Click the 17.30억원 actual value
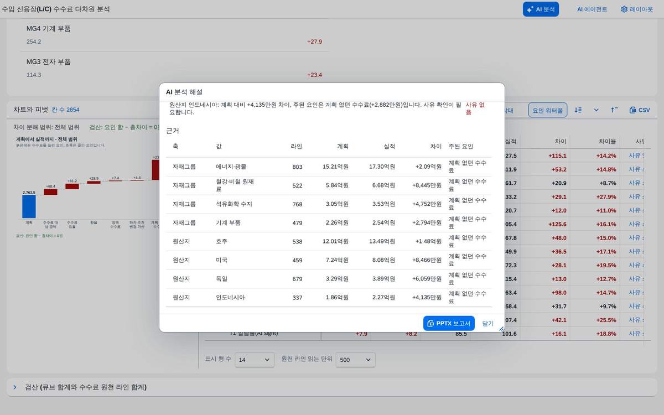The height and width of the screenshot is (415, 664). point(382,167)
